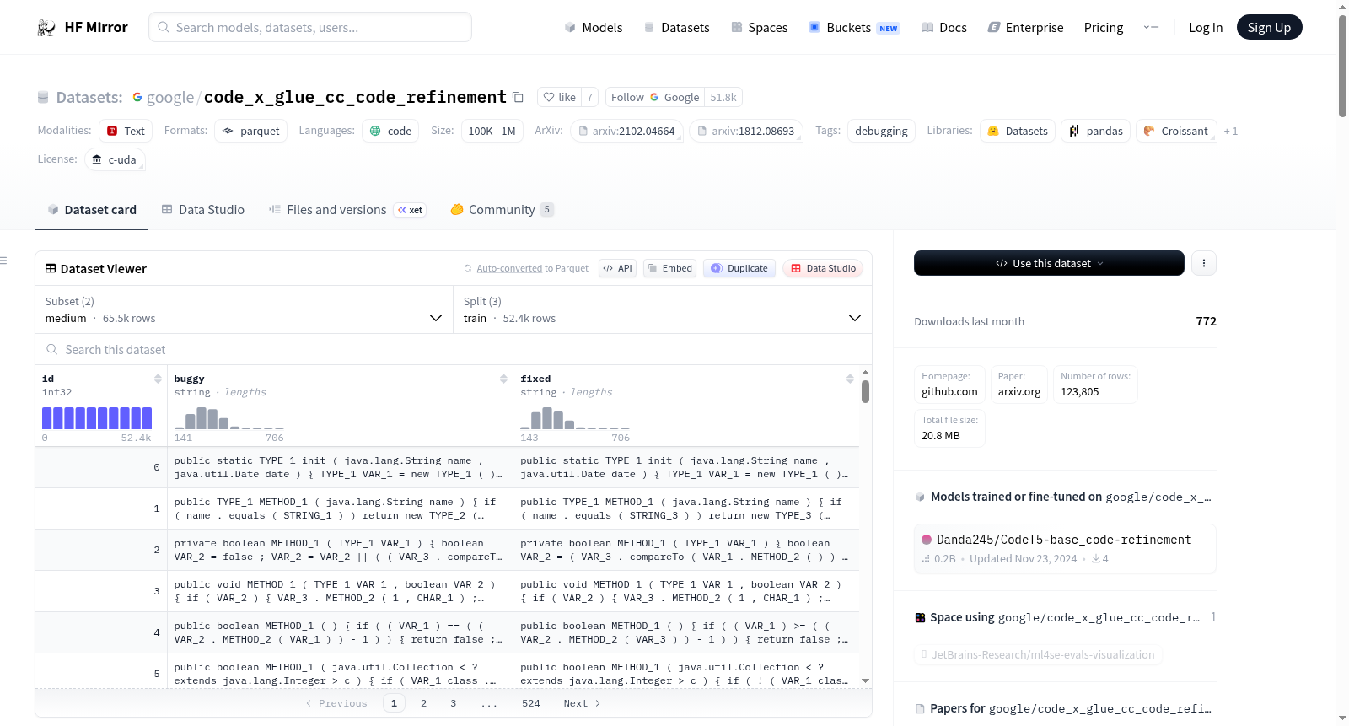Click the fixed column length histogram
This screenshot has width=1349, height=726.
575,418
